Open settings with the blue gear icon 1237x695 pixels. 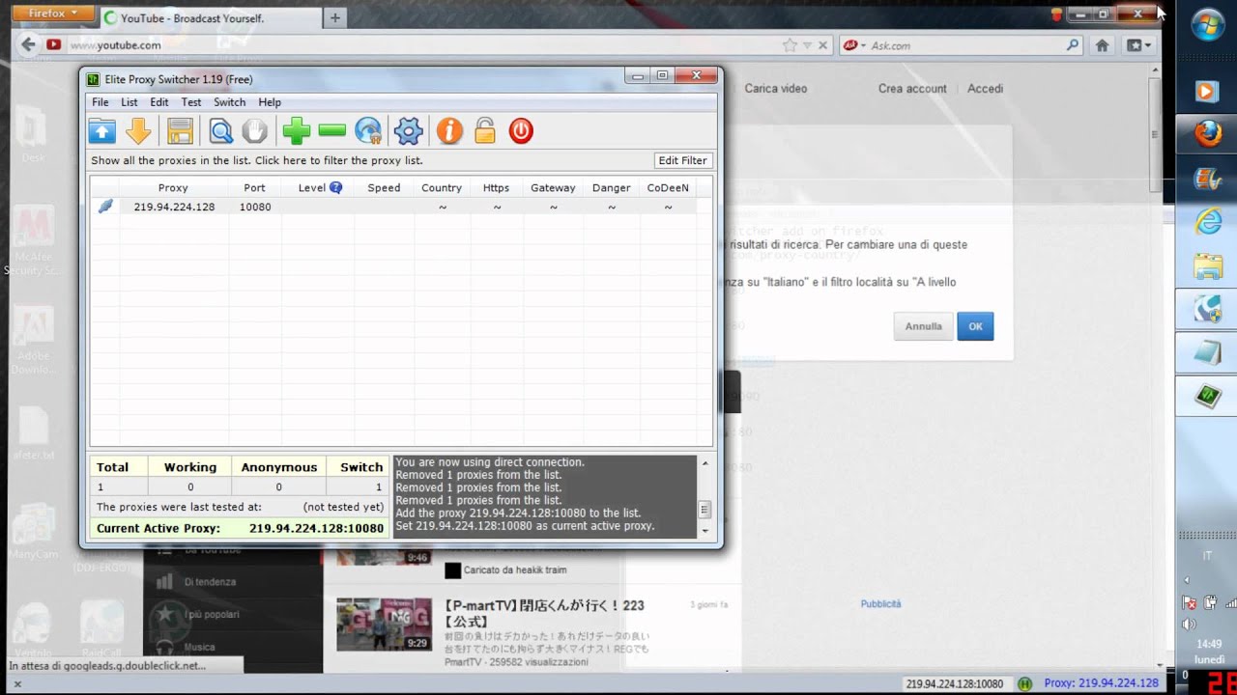coord(409,131)
